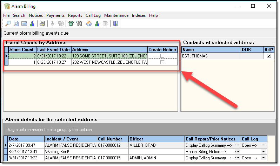
Task: Open the Call Log menu
Action: pos(93,15)
